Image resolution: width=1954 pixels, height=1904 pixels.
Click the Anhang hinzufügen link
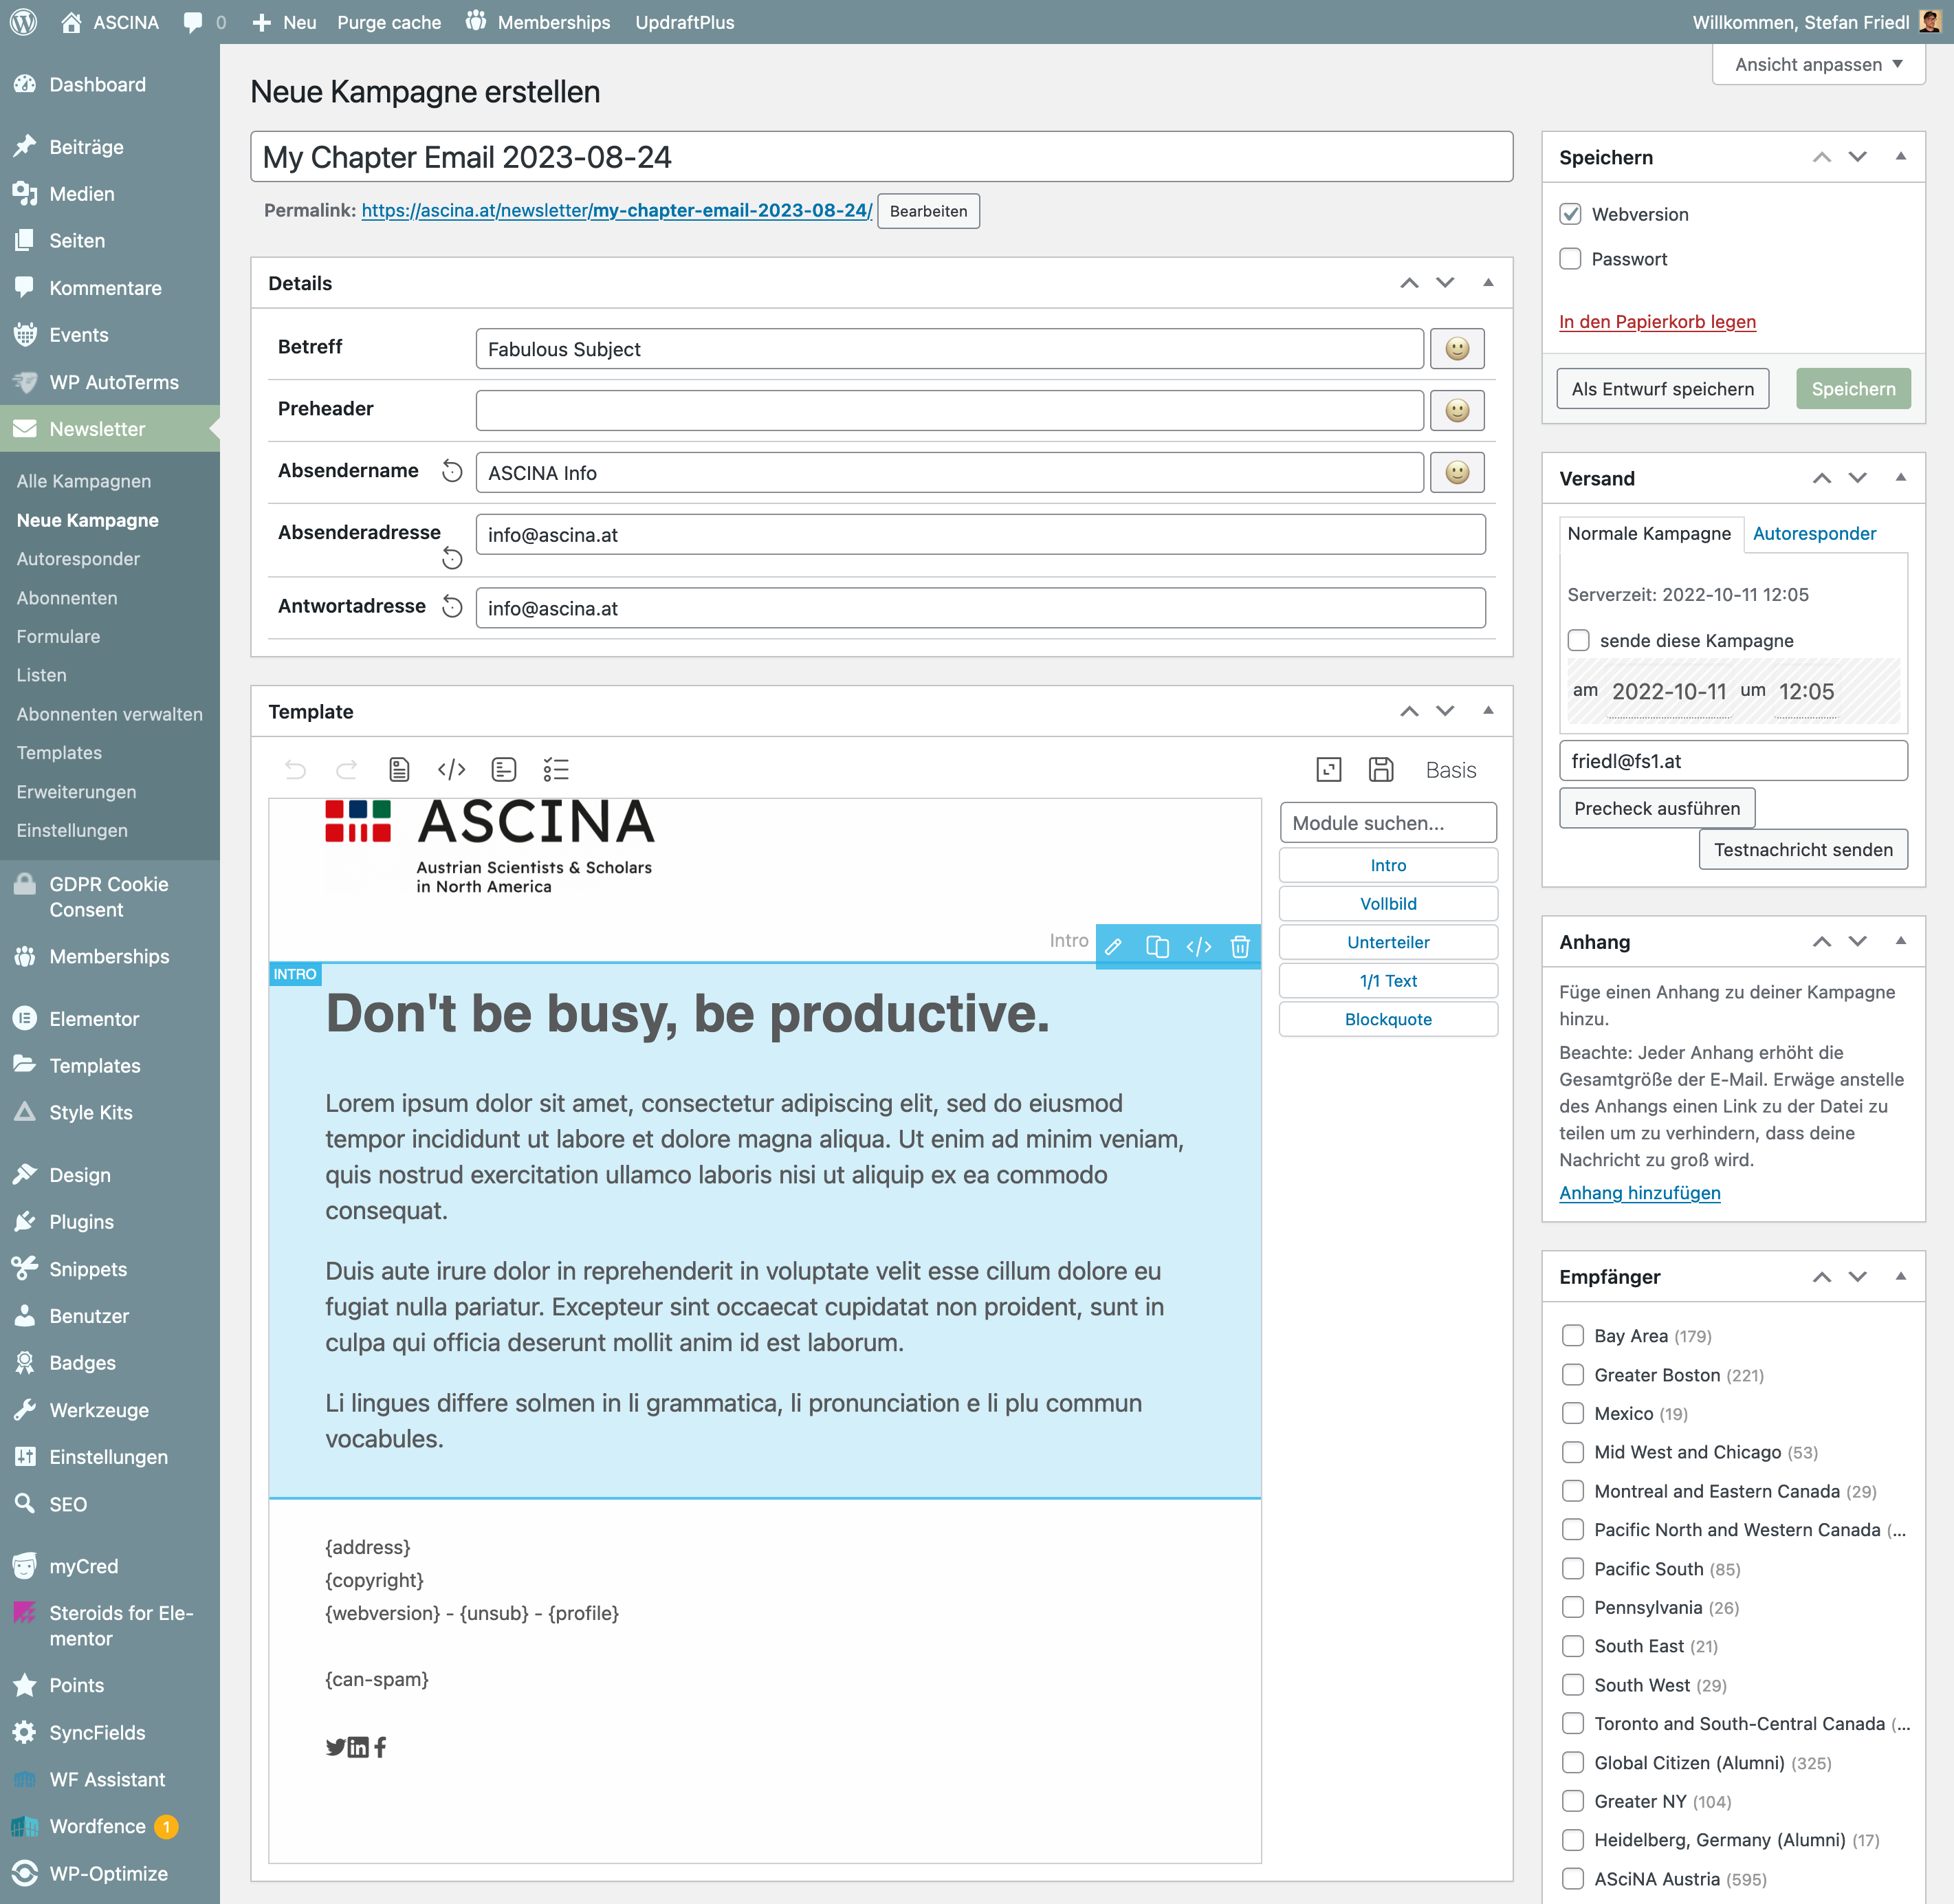click(x=1639, y=1192)
